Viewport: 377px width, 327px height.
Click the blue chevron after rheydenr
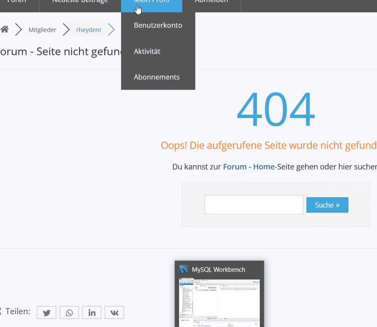pos(111,30)
